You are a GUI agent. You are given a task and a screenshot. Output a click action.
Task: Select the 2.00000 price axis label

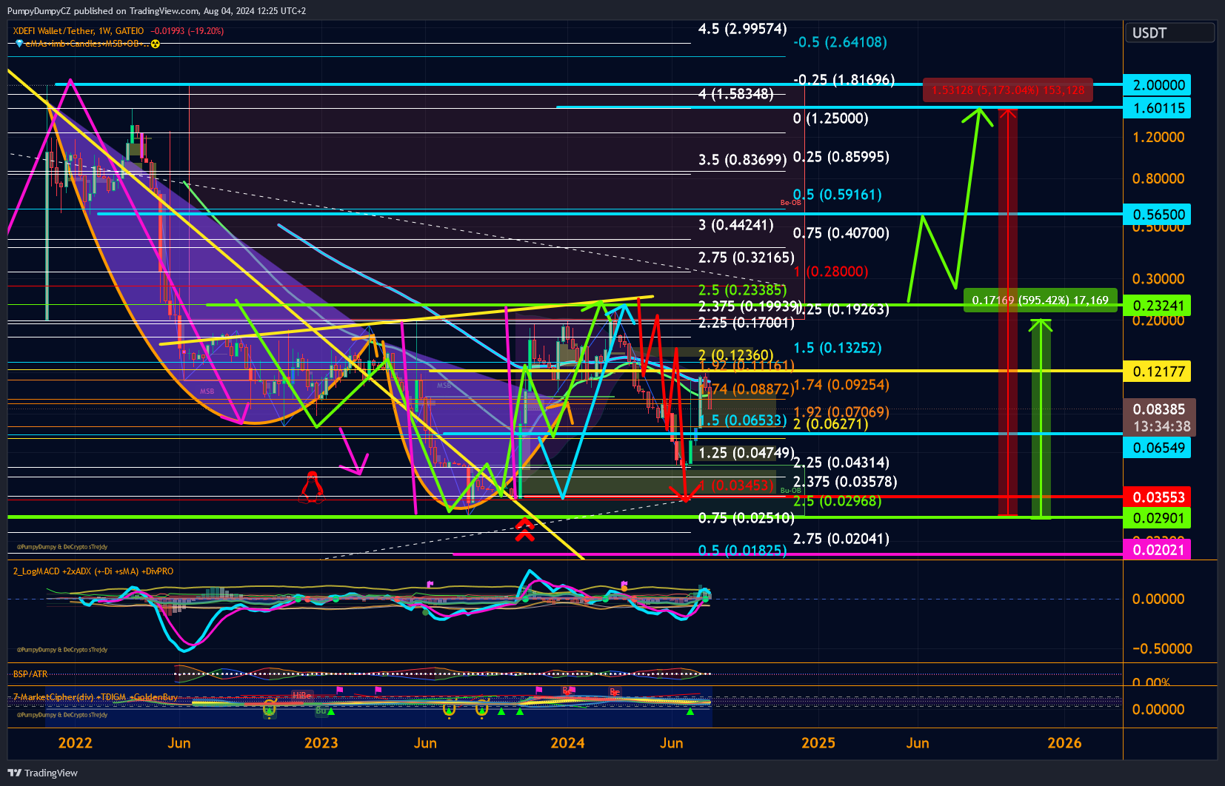[x=1158, y=85]
